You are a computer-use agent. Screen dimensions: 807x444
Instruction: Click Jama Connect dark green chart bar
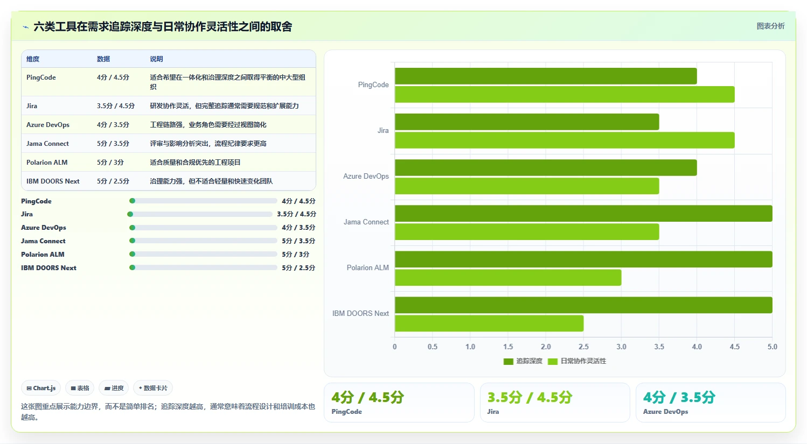tap(583, 213)
